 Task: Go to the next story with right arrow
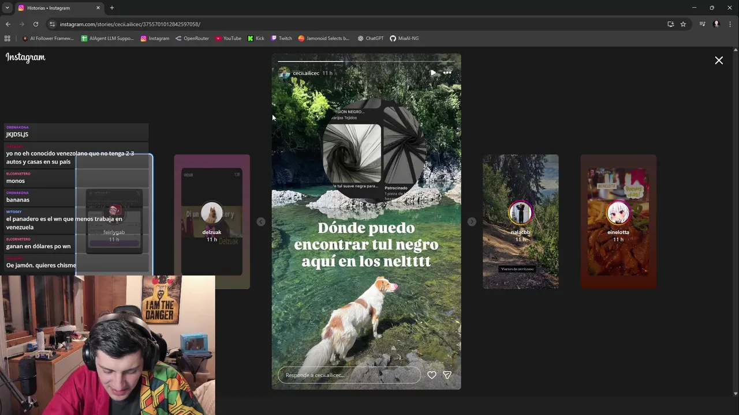coord(472,222)
